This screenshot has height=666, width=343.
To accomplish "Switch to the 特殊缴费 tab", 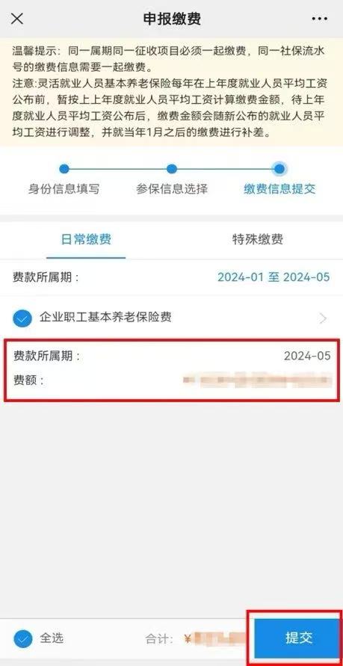I will click(258, 239).
